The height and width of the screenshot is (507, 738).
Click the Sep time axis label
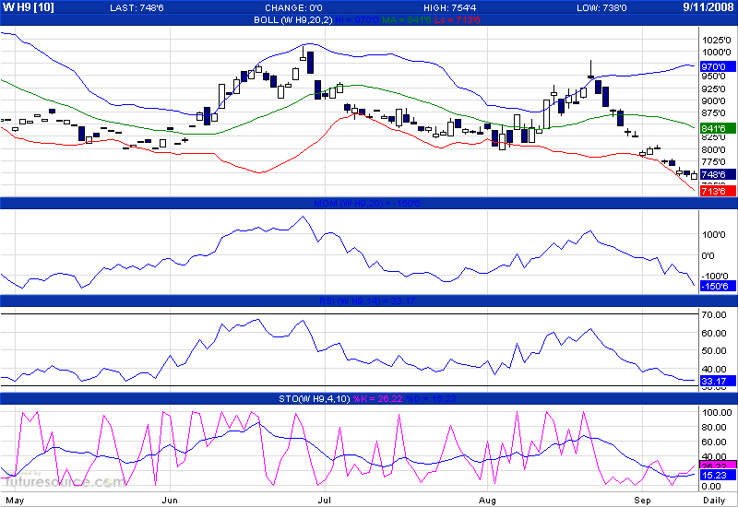(x=642, y=501)
